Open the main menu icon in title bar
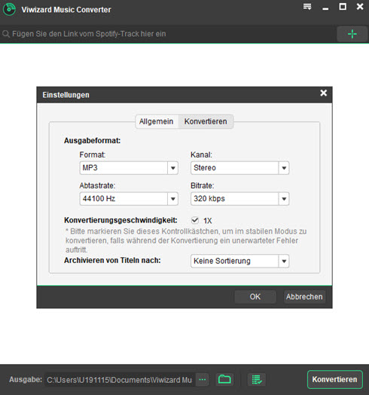369x395 pixels. pos(307,7)
